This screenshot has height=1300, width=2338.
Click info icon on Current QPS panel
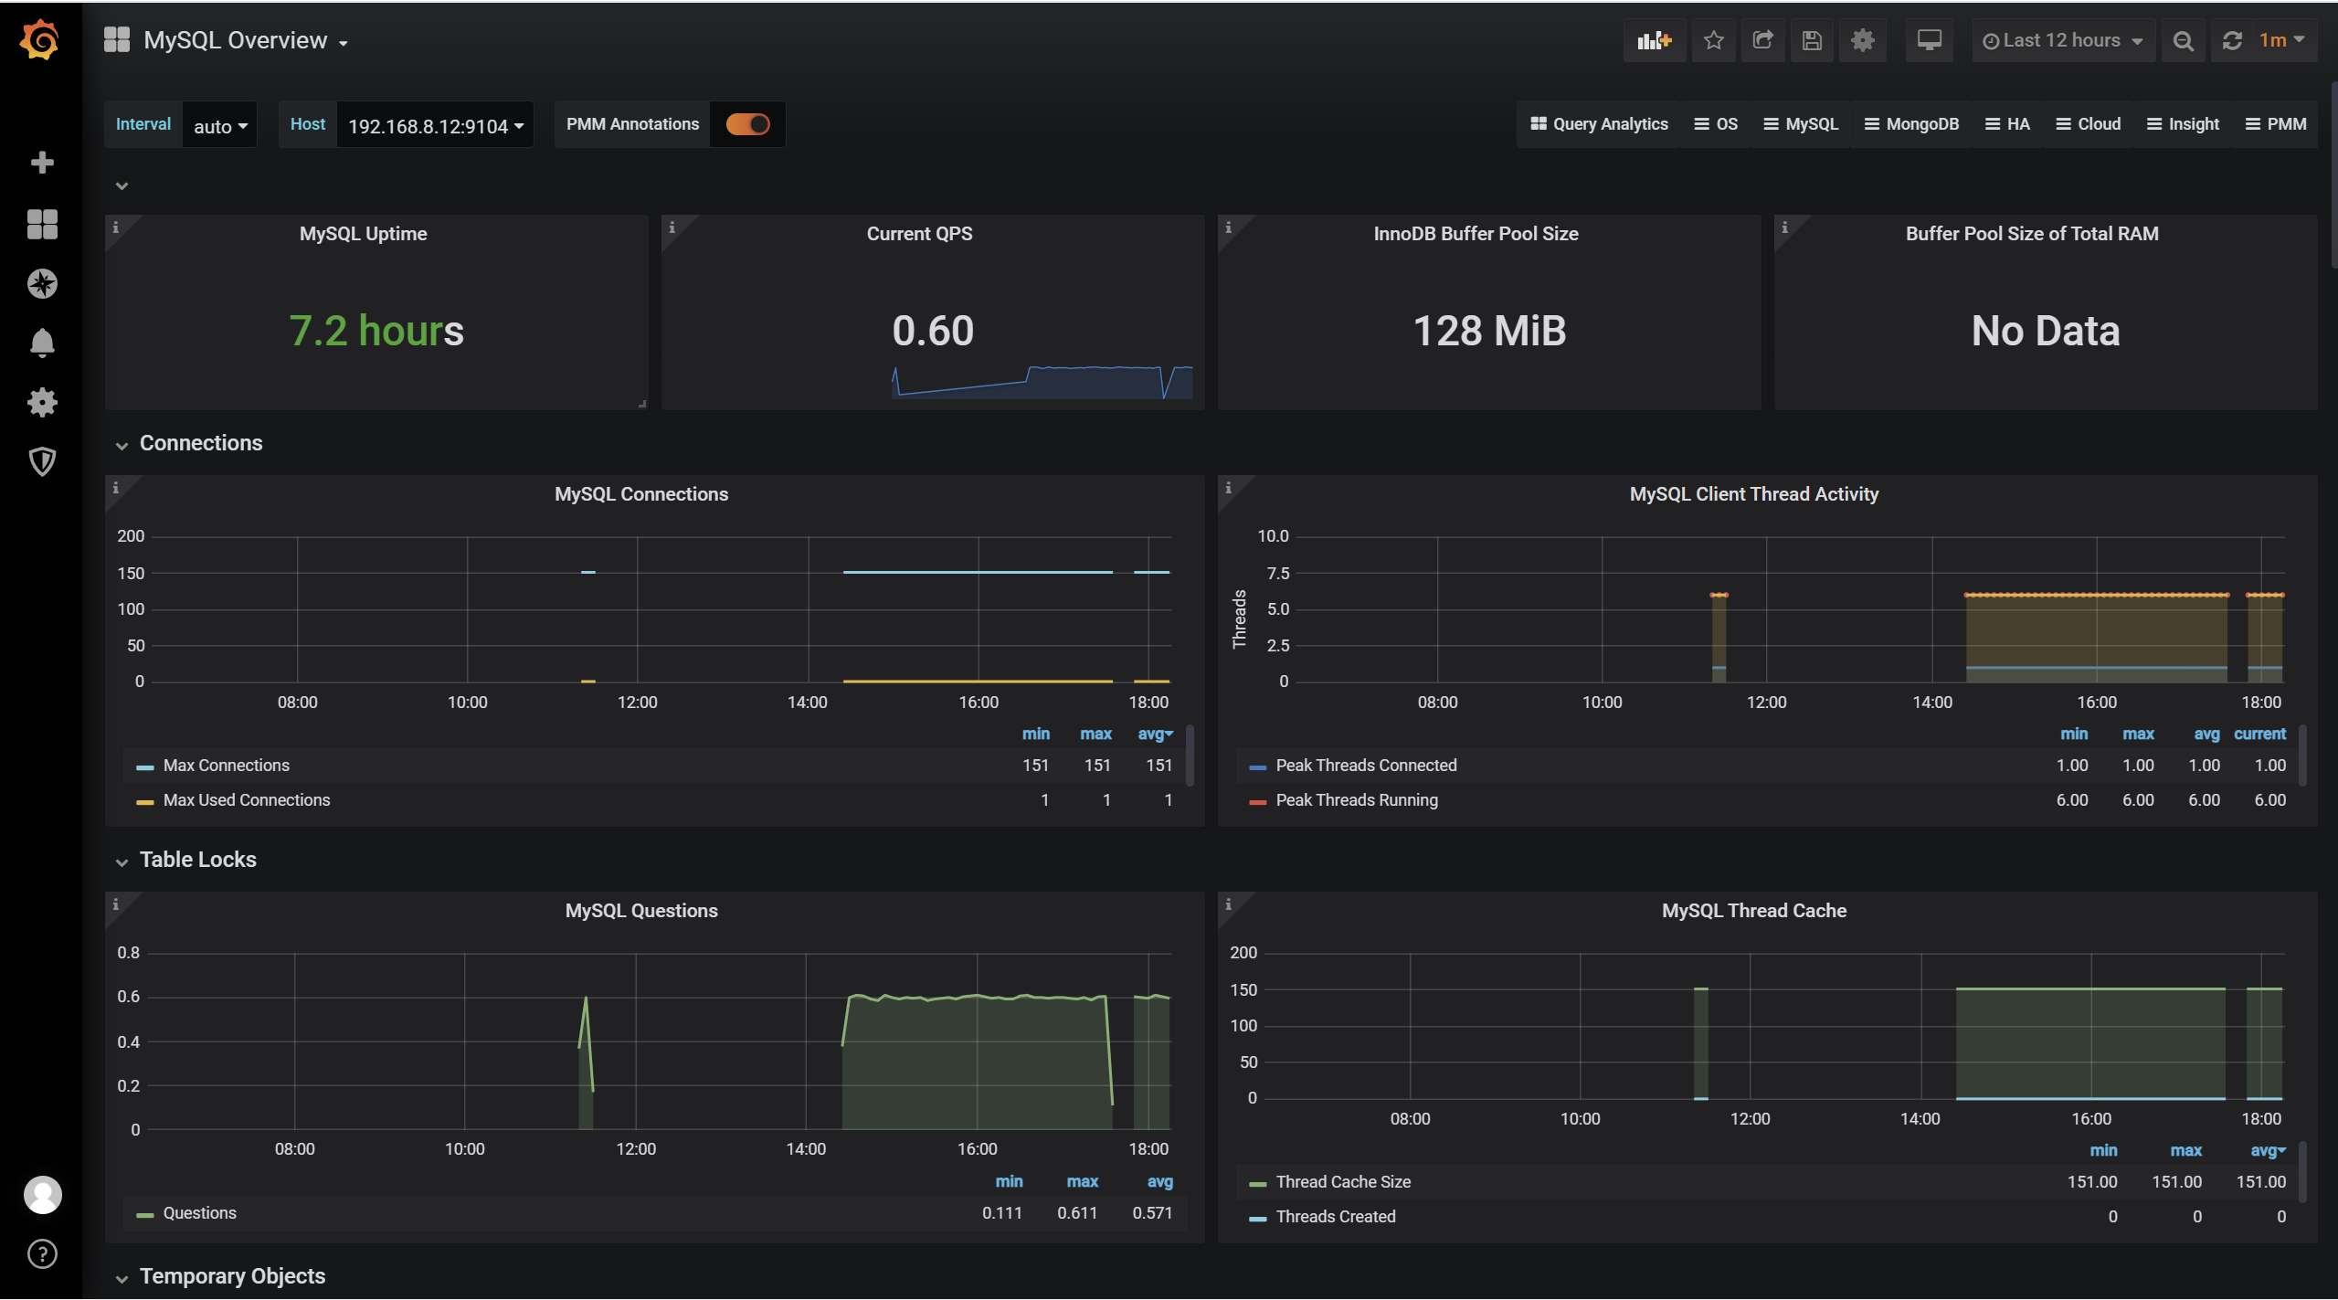point(672,227)
